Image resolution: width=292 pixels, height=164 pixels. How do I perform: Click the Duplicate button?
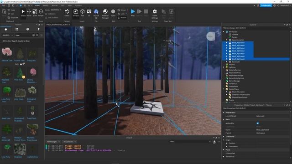13,17
